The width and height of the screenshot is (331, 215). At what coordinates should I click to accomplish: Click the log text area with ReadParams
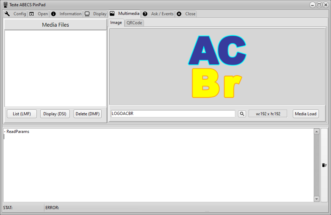click(x=158, y=165)
